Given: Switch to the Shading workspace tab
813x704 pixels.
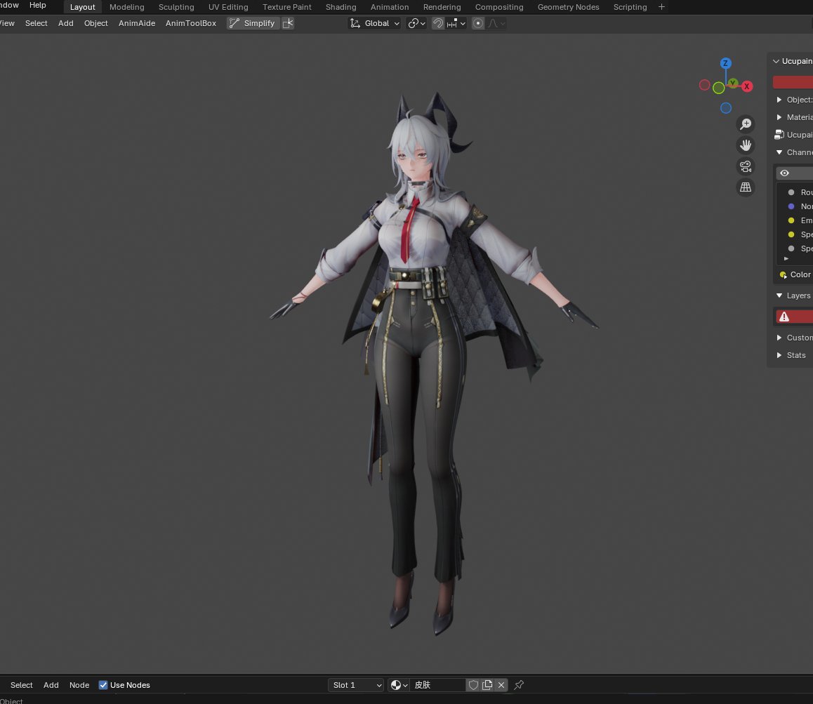Looking at the screenshot, I should point(341,7).
